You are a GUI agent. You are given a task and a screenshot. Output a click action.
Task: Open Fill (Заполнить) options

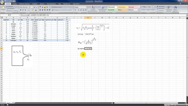pyautogui.click(x=161, y=9)
